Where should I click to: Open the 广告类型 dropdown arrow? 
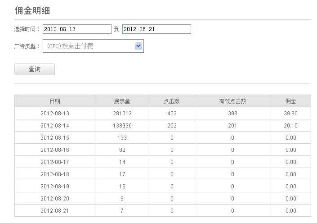(x=138, y=46)
